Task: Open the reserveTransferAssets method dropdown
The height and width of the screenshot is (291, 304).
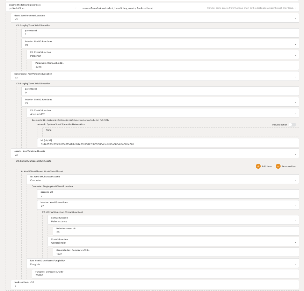Action: coord(189,8)
